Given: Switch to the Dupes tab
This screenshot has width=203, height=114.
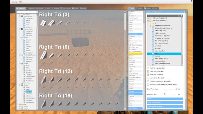Looking at the screenshot, I should (75, 9).
